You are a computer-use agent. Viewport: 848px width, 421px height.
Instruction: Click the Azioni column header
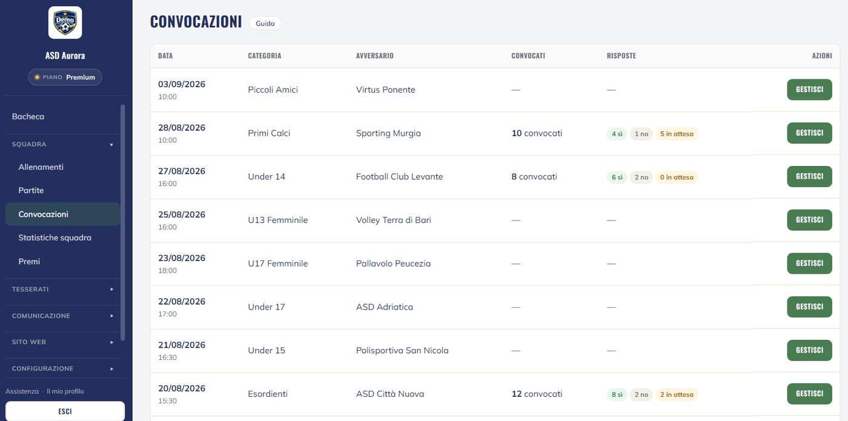tap(822, 56)
